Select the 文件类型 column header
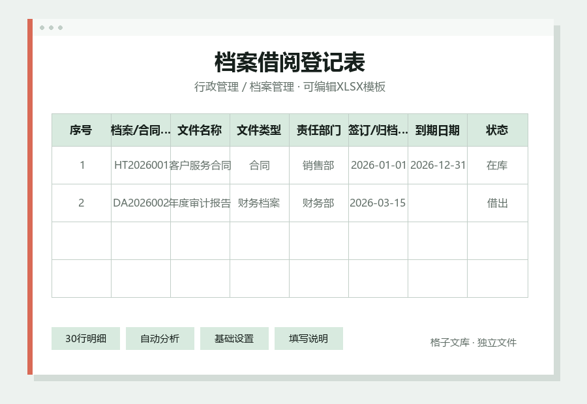587x404 pixels. click(x=260, y=130)
